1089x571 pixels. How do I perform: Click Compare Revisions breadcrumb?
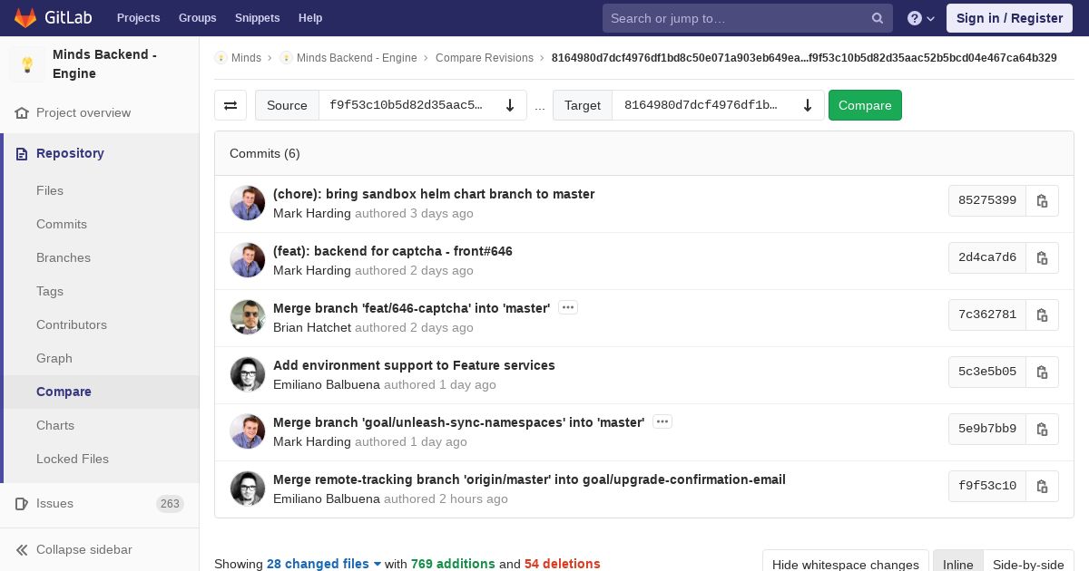click(485, 58)
